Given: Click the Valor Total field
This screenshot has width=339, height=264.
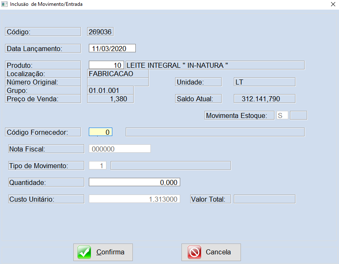Looking at the screenshot, I should [x=264, y=199].
